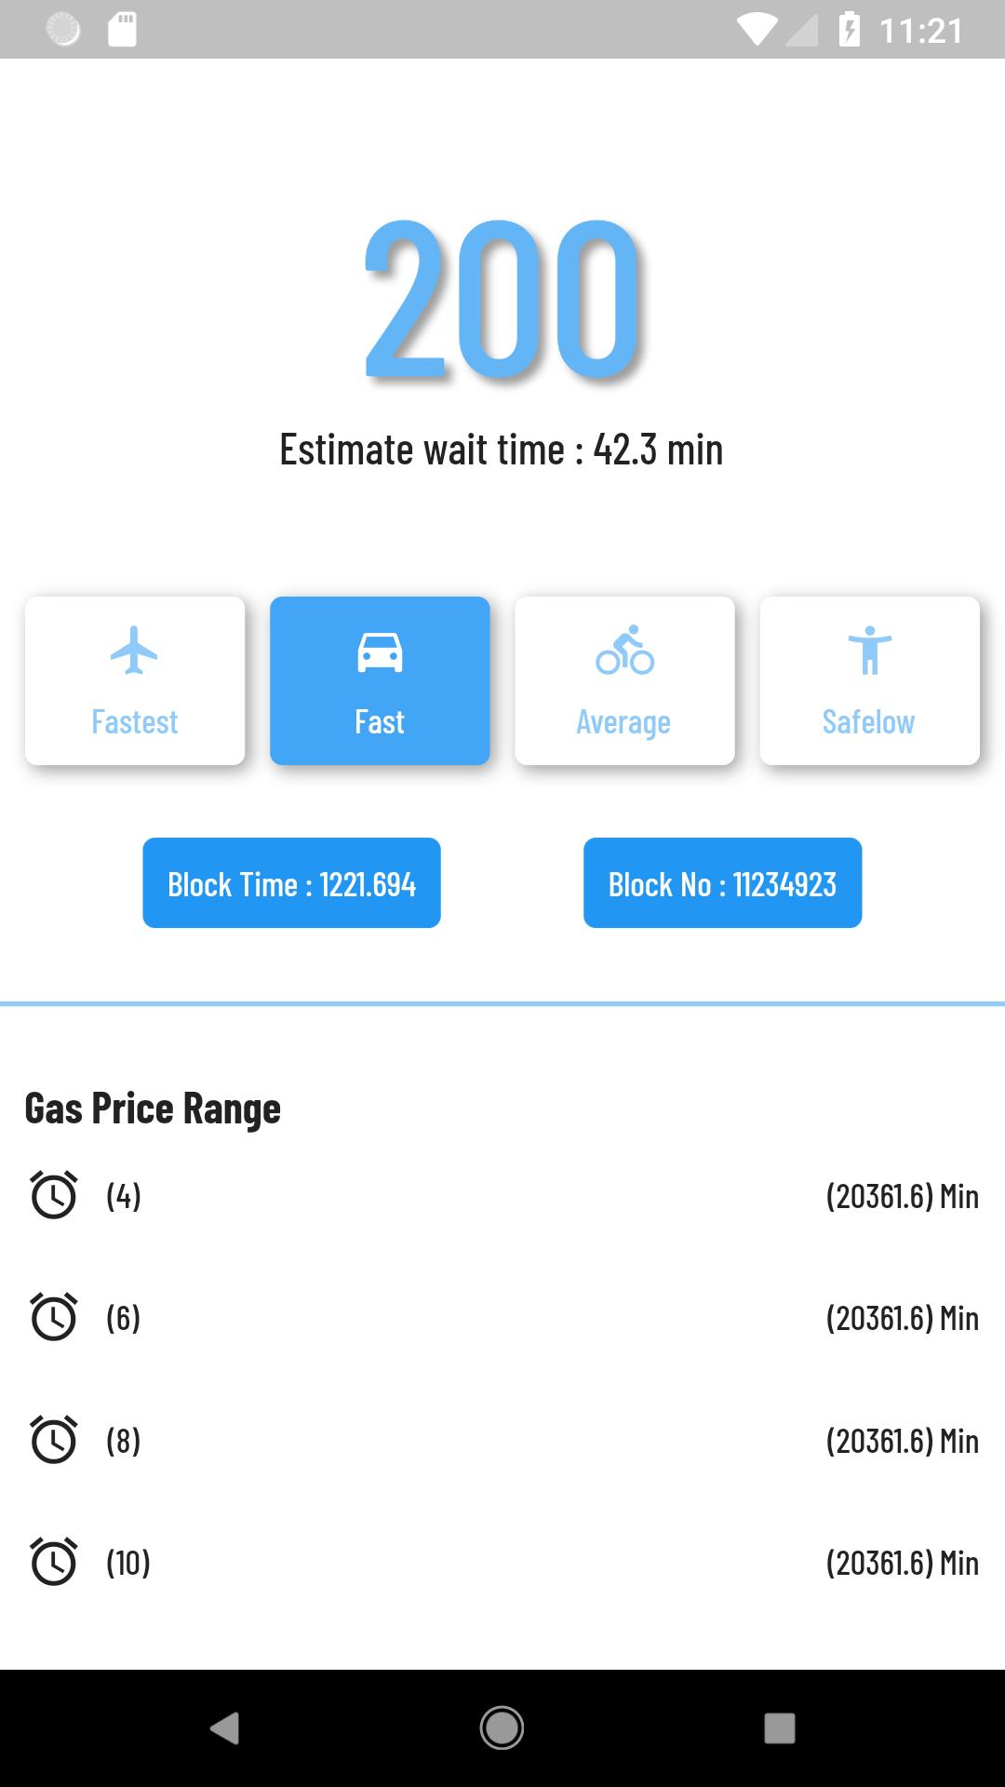Screen dimensions: 1005x1787
Task: Tap the large 200 gas price
Action: click(502, 300)
